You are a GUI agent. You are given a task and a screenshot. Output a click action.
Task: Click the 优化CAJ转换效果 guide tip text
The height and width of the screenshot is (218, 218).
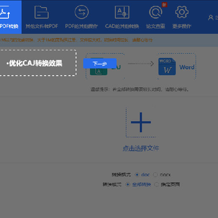tap(35, 64)
